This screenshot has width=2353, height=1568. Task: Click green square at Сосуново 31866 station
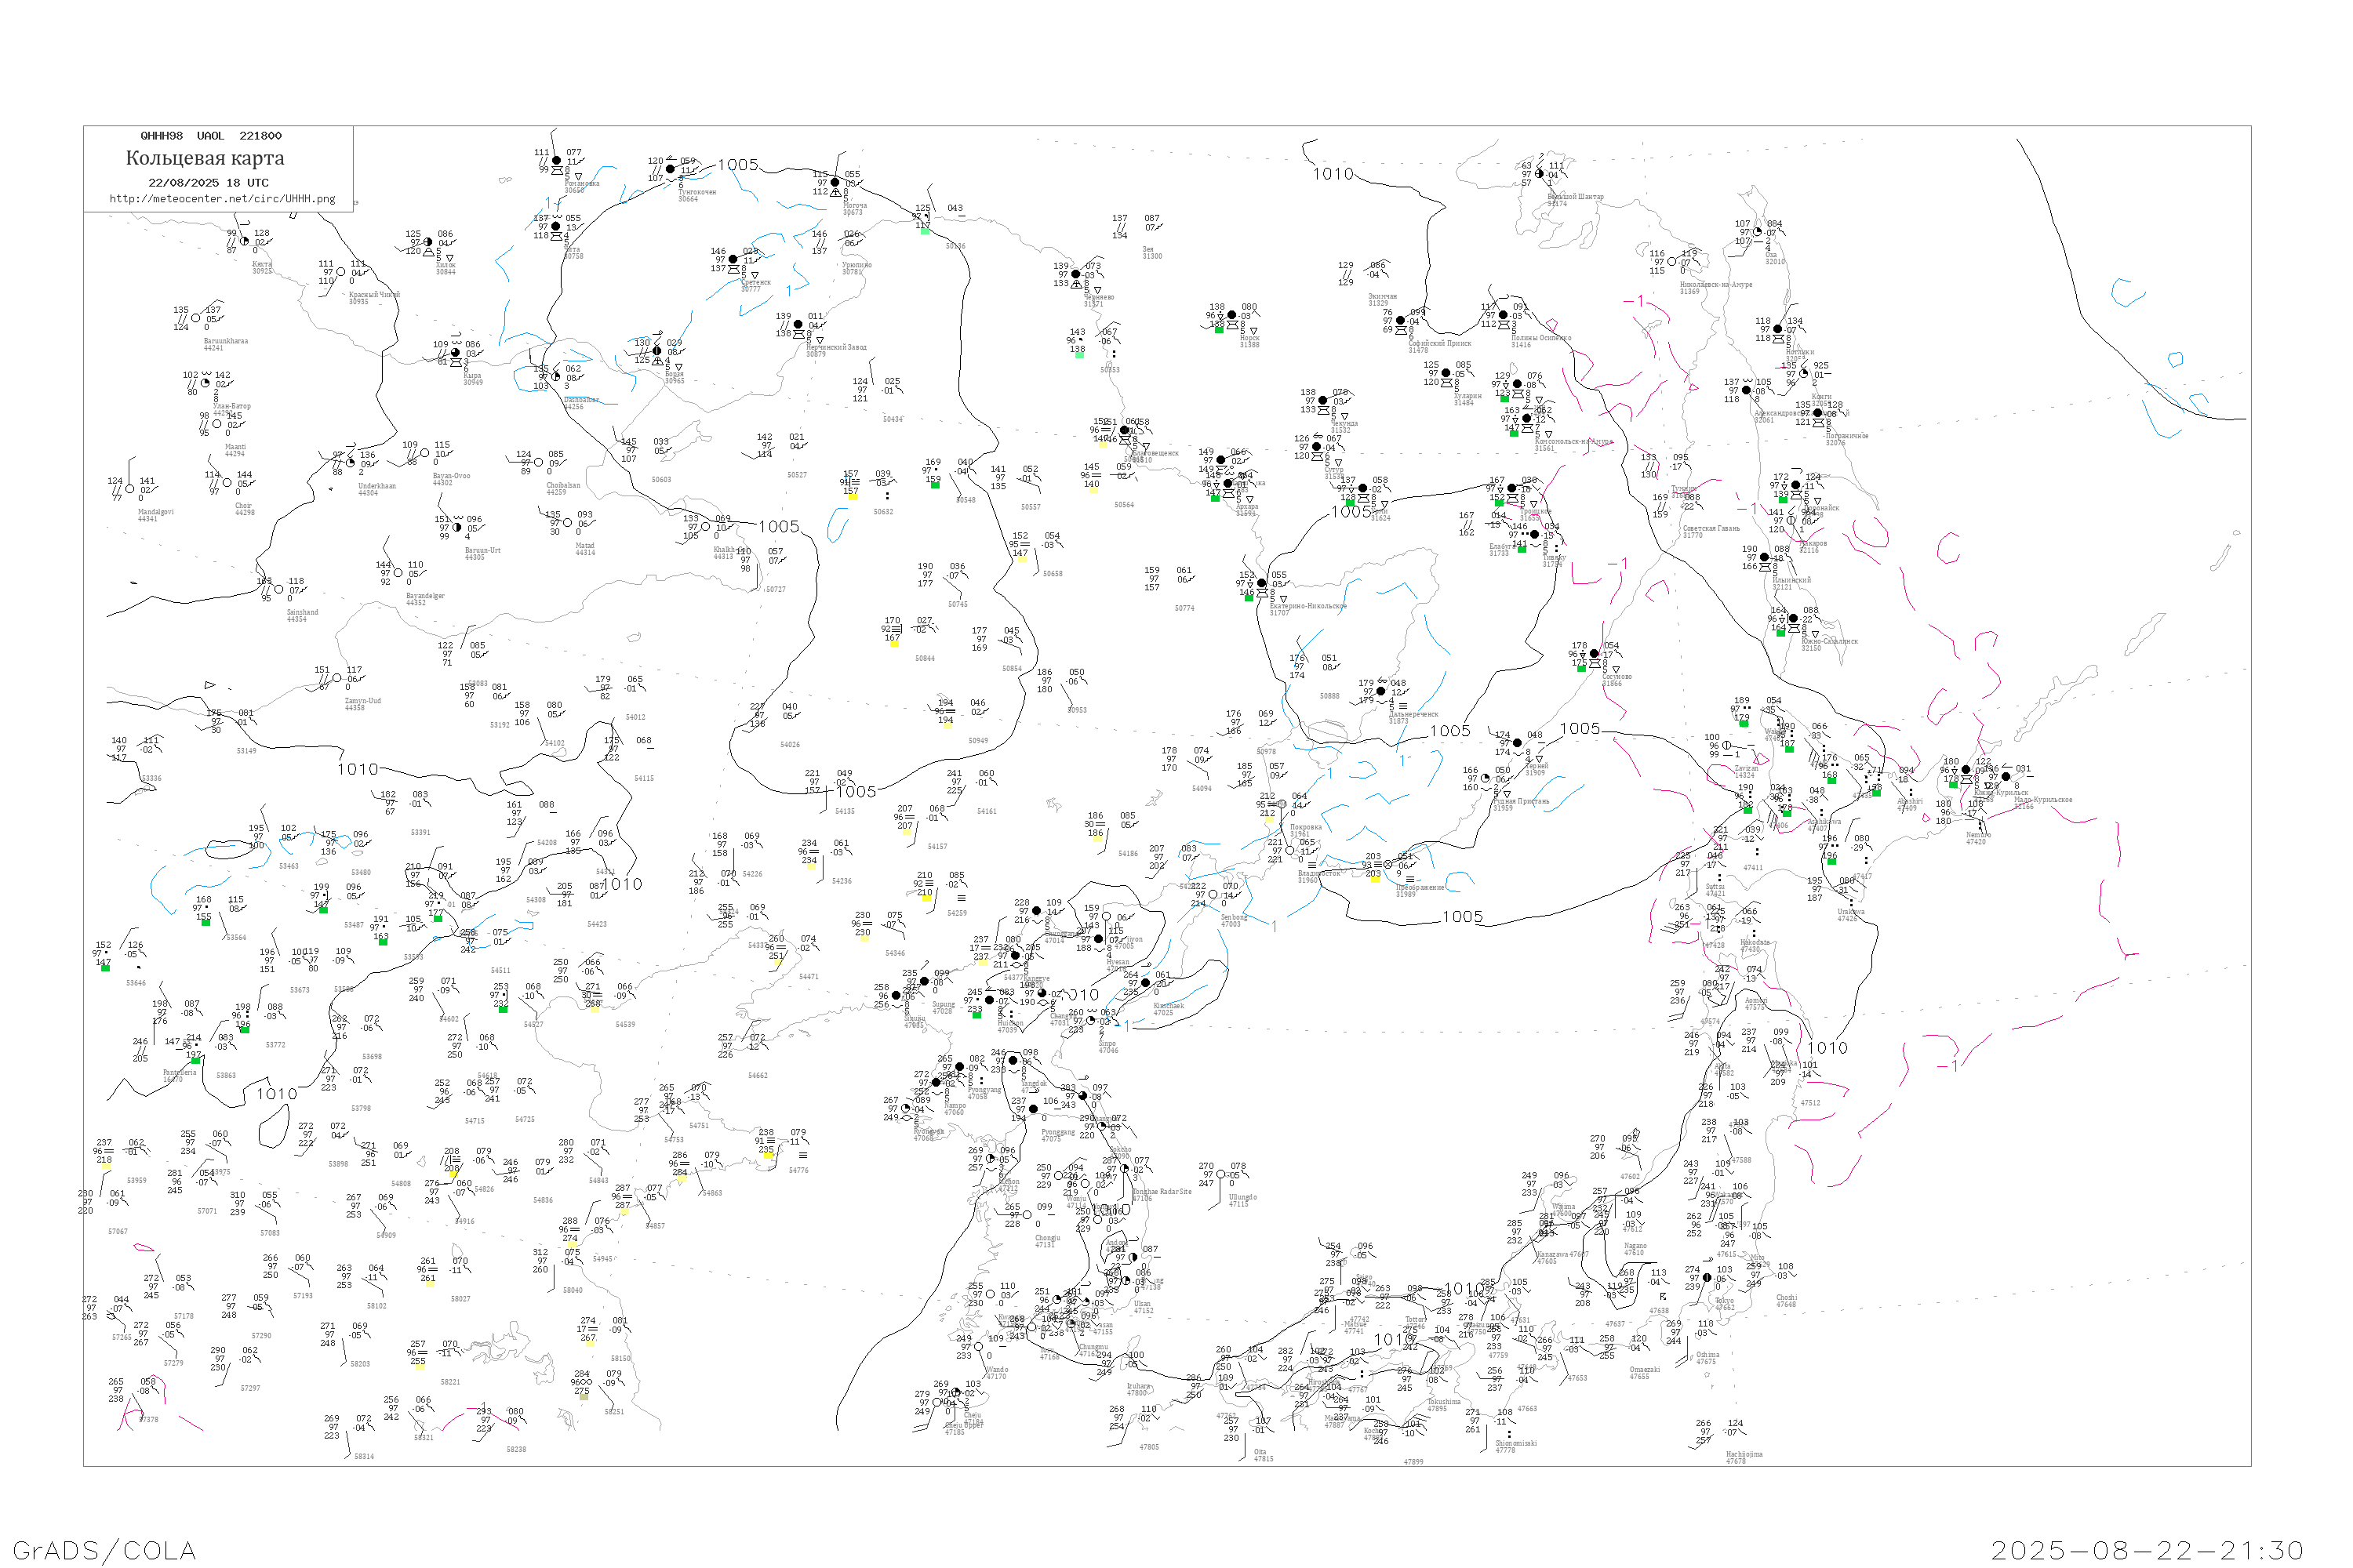point(1582,668)
